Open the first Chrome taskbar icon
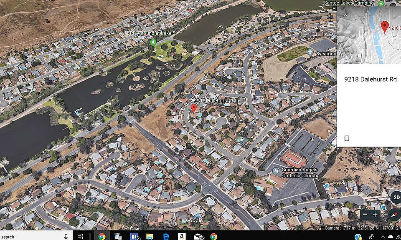 click(102, 236)
